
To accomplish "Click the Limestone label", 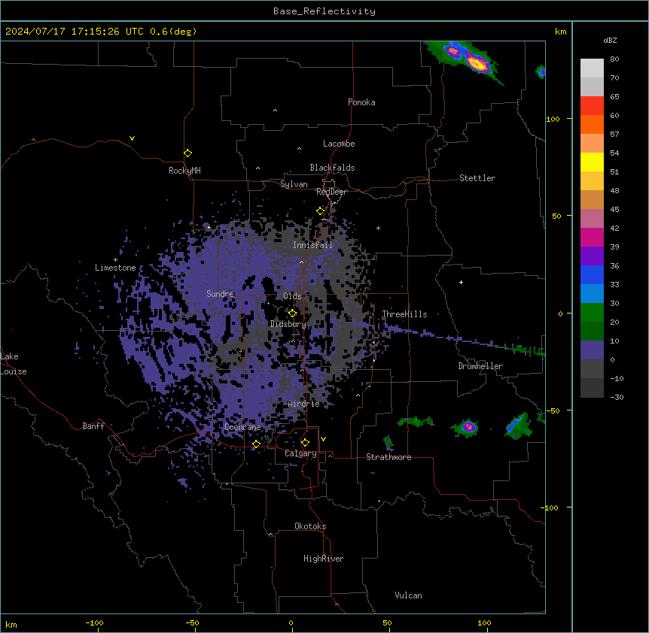I will click(x=115, y=268).
